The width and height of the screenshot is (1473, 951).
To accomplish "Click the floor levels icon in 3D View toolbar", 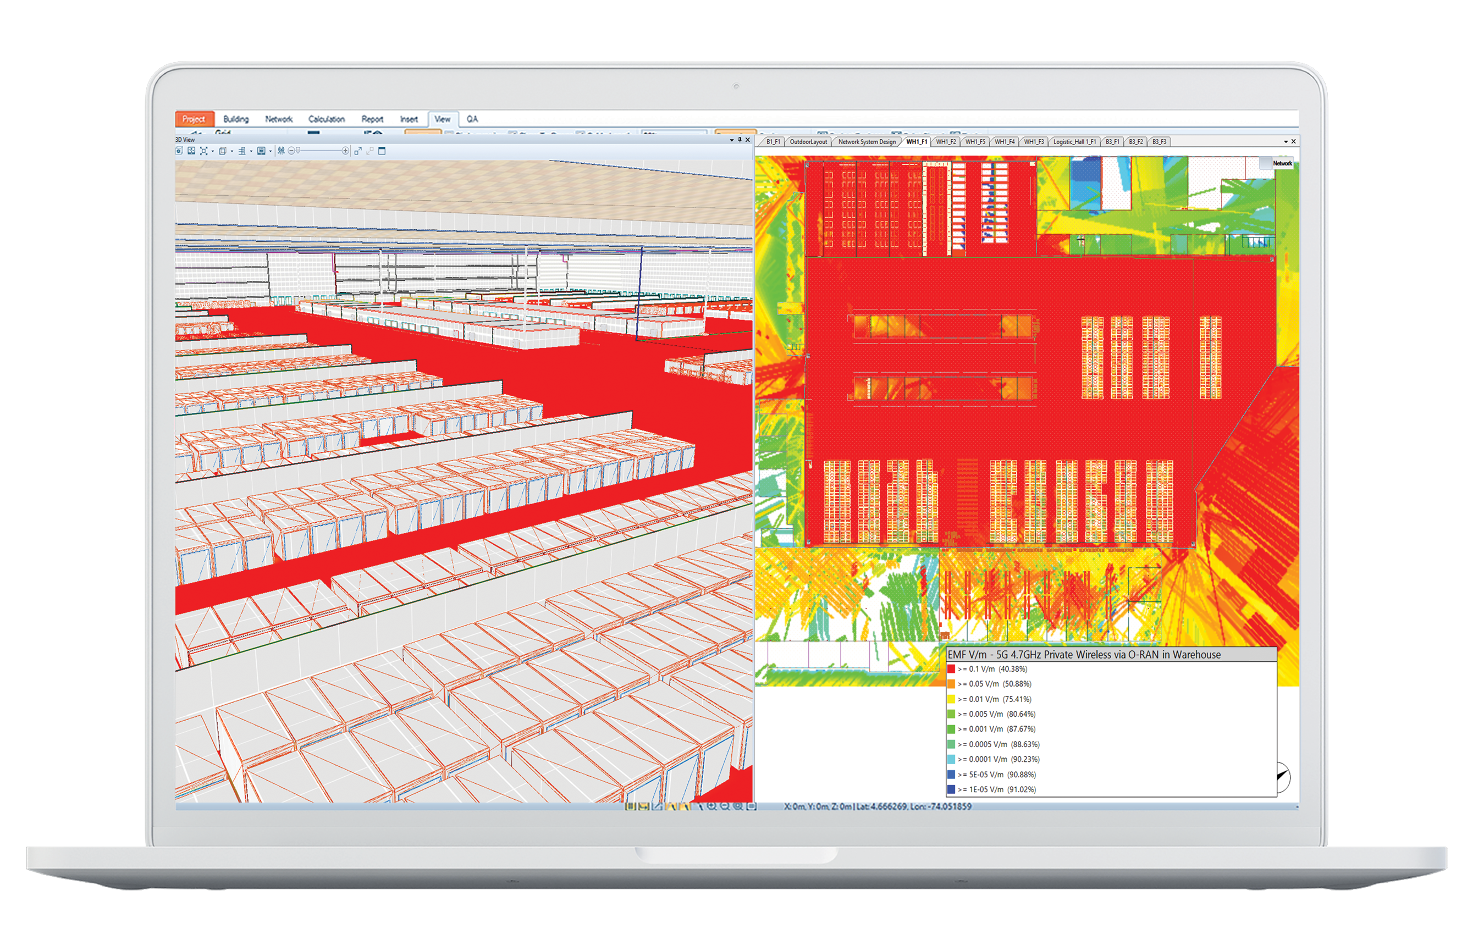I will coord(242,151).
